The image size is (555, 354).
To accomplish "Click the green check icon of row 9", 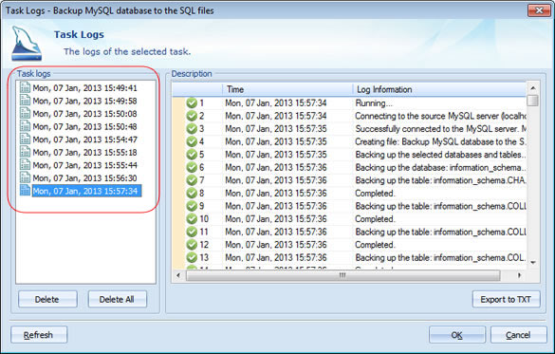I will [192, 206].
